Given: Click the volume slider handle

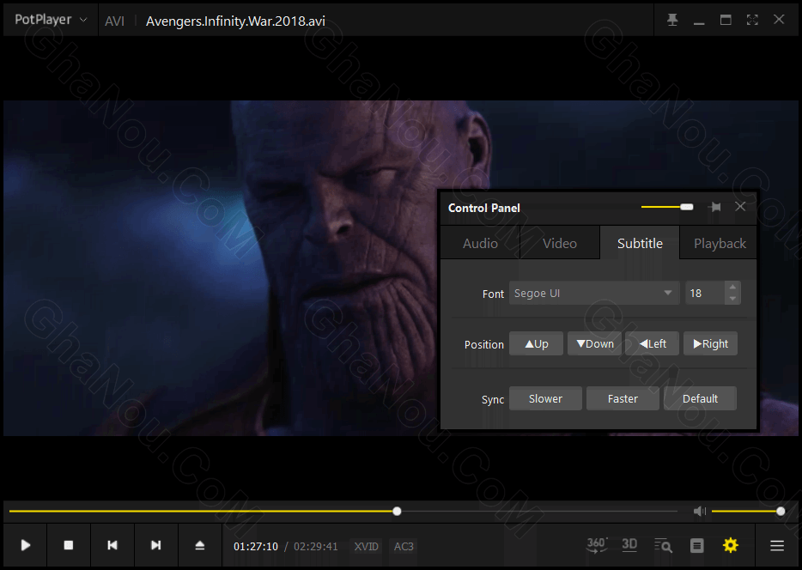Looking at the screenshot, I should point(781,512).
